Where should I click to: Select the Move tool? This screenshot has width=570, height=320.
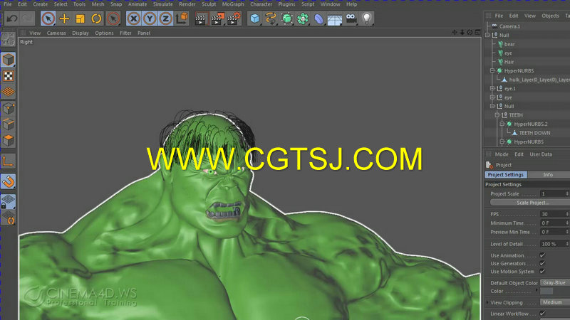pos(64,18)
